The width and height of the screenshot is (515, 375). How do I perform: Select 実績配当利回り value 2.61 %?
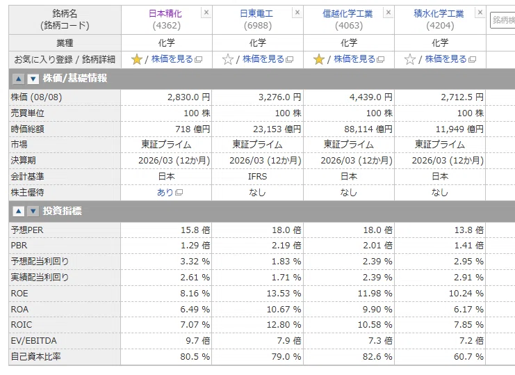(x=195, y=278)
